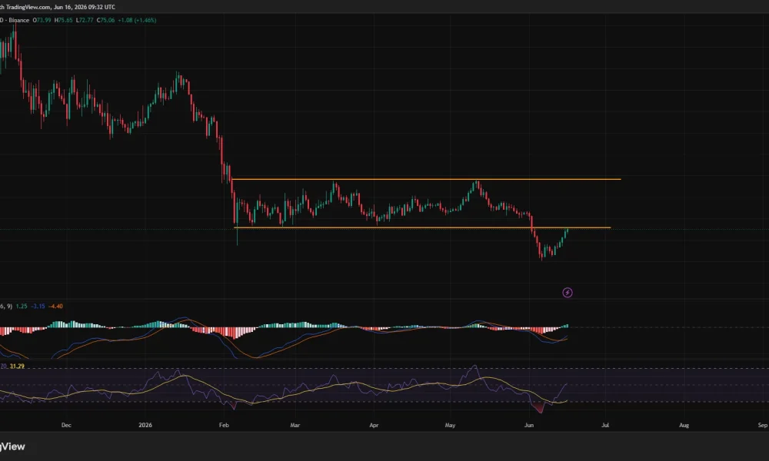Click the Jun 16, 2026 09:32 UTC timestamp

[x=83, y=7]
